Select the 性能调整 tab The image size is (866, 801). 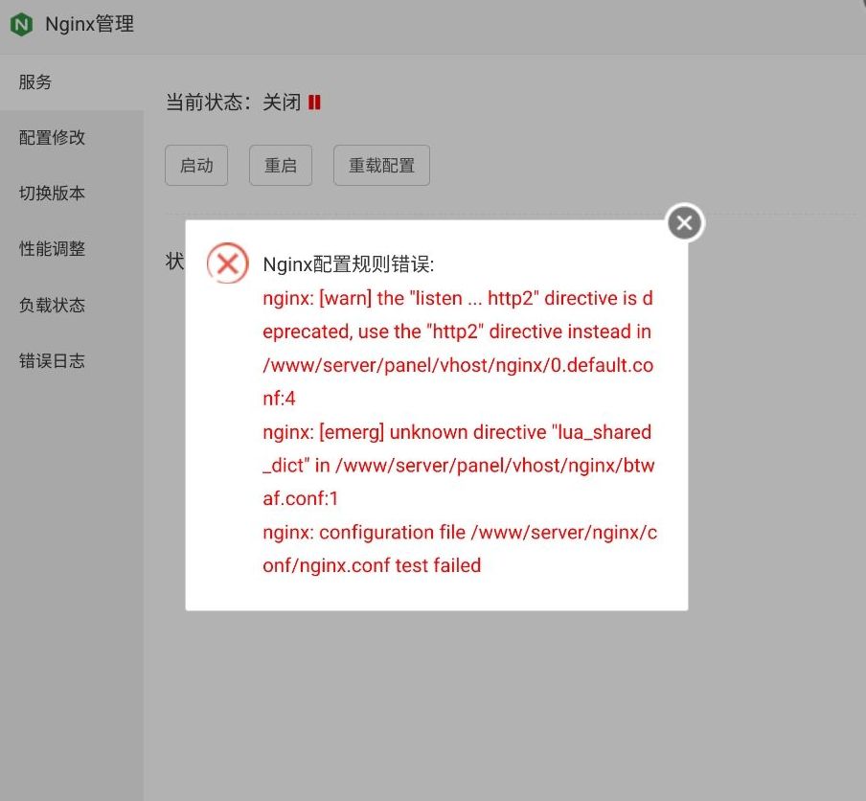point(72,248)
